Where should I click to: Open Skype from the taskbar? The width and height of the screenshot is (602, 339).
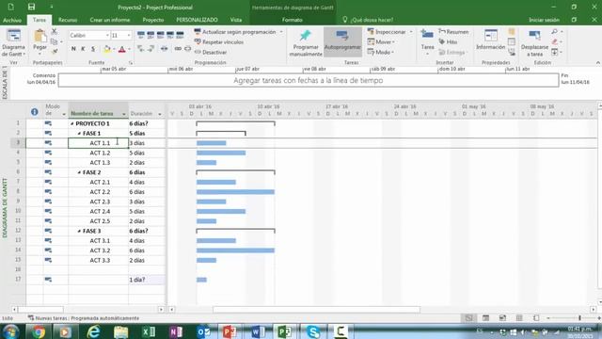pyautogui.click(x=313, y=331)
